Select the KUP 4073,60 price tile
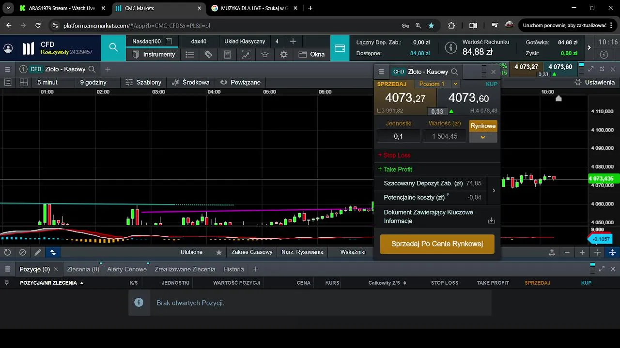This screenshot has height=348, width=620. [468, 98]
